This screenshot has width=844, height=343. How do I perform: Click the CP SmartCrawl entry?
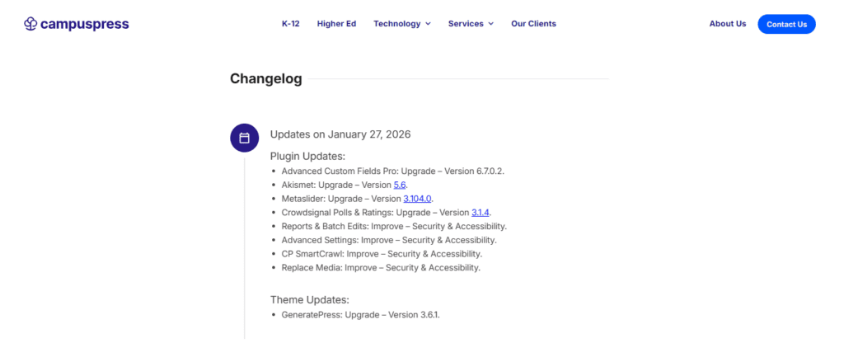click(x=382, y=254)
